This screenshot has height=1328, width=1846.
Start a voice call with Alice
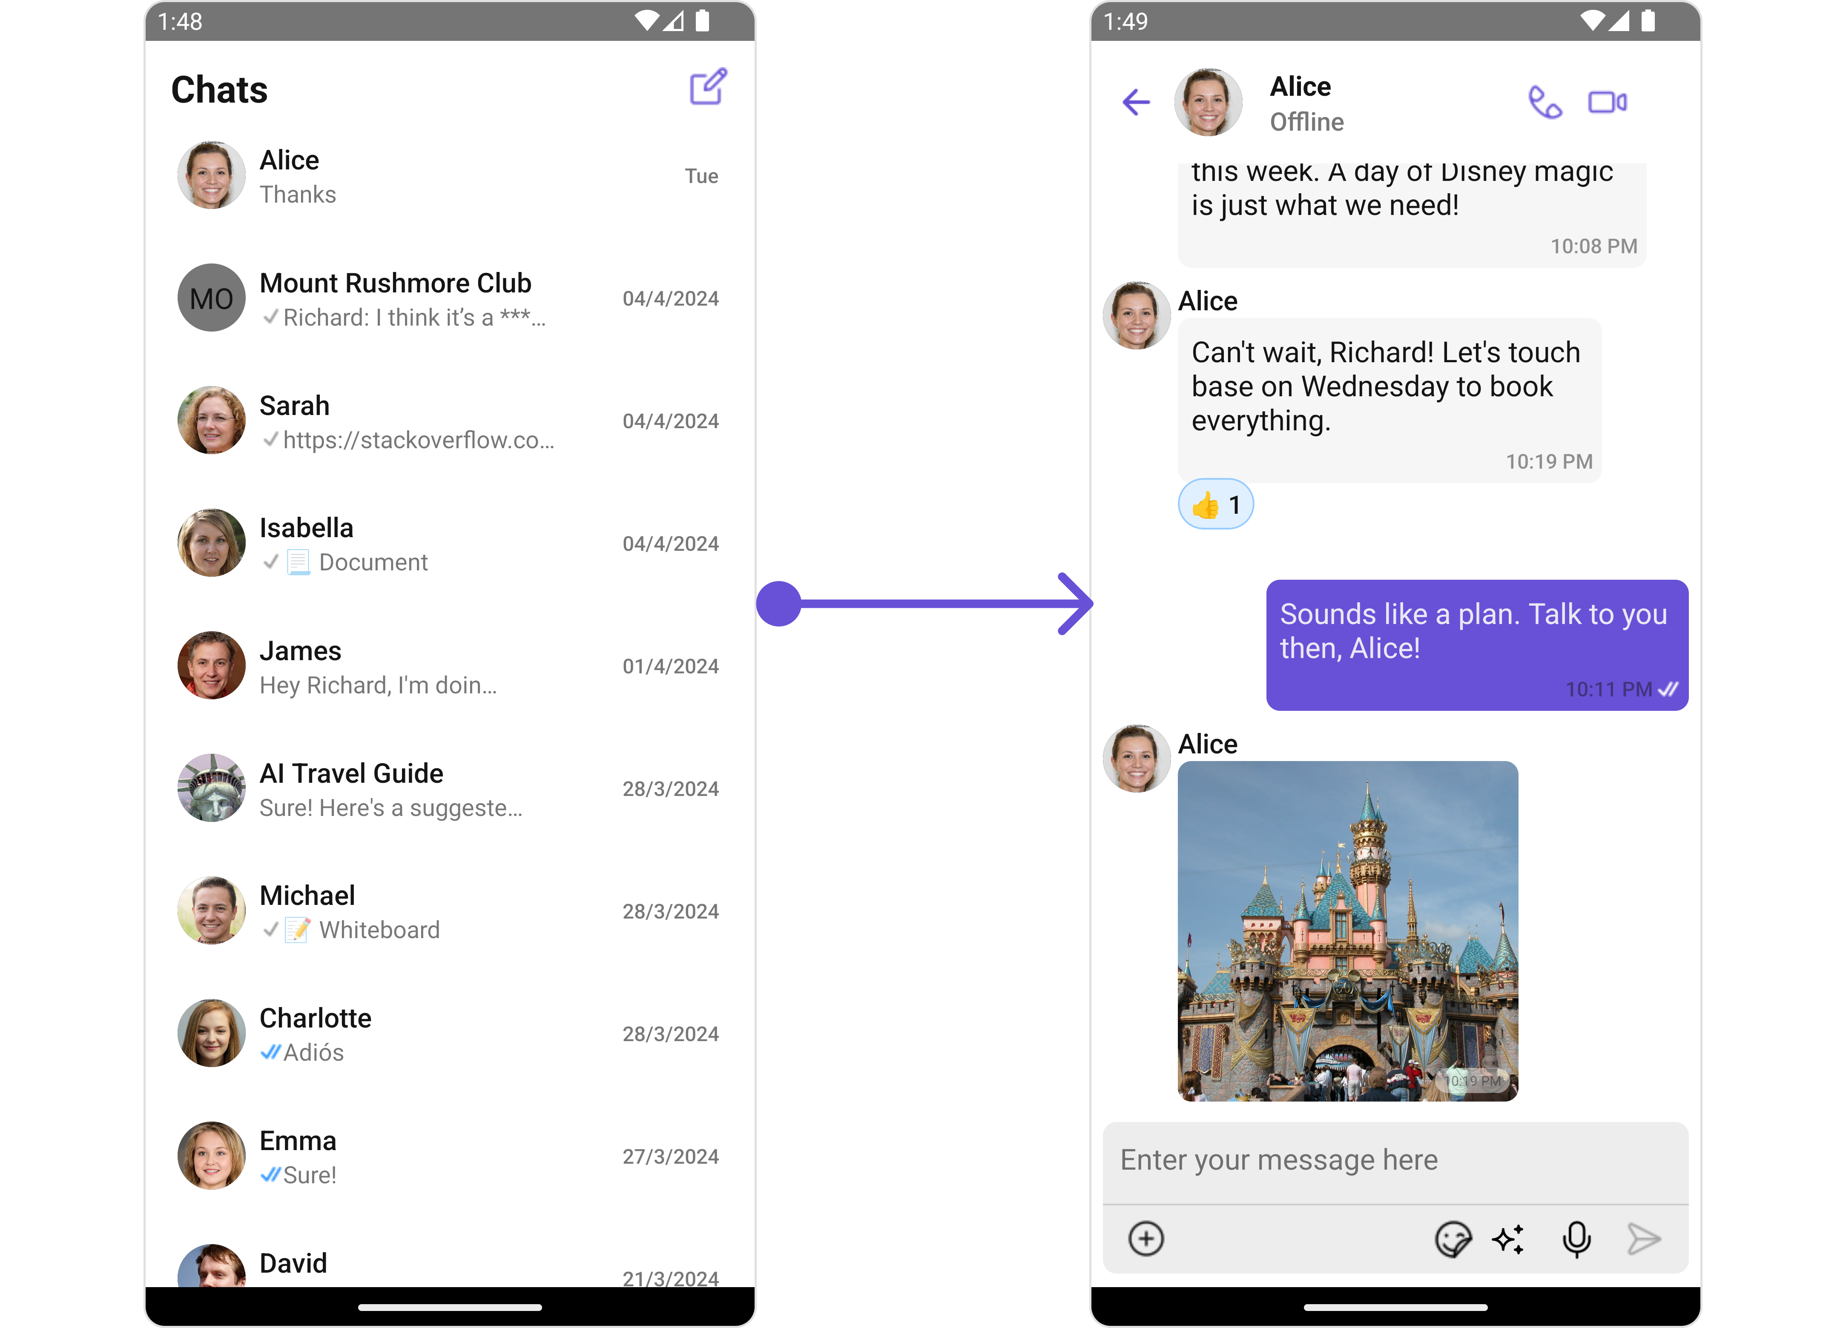(1544, 103)
